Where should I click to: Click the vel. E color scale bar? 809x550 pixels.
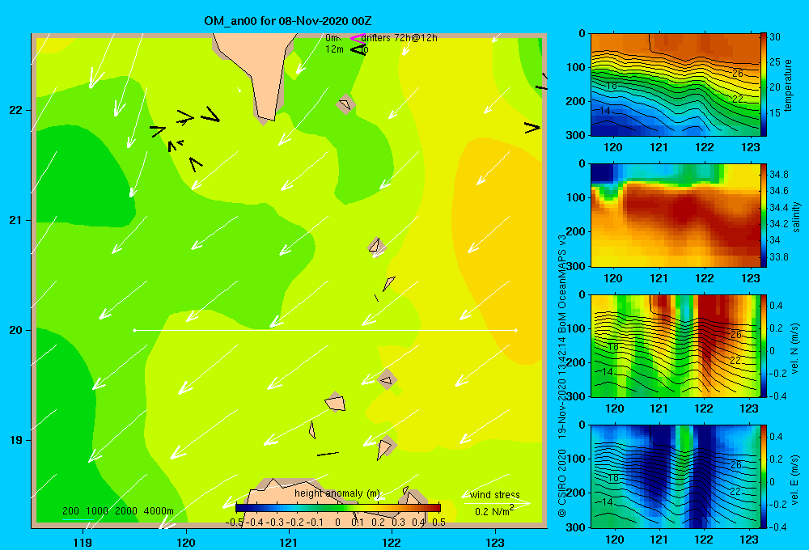pos(764,476)
